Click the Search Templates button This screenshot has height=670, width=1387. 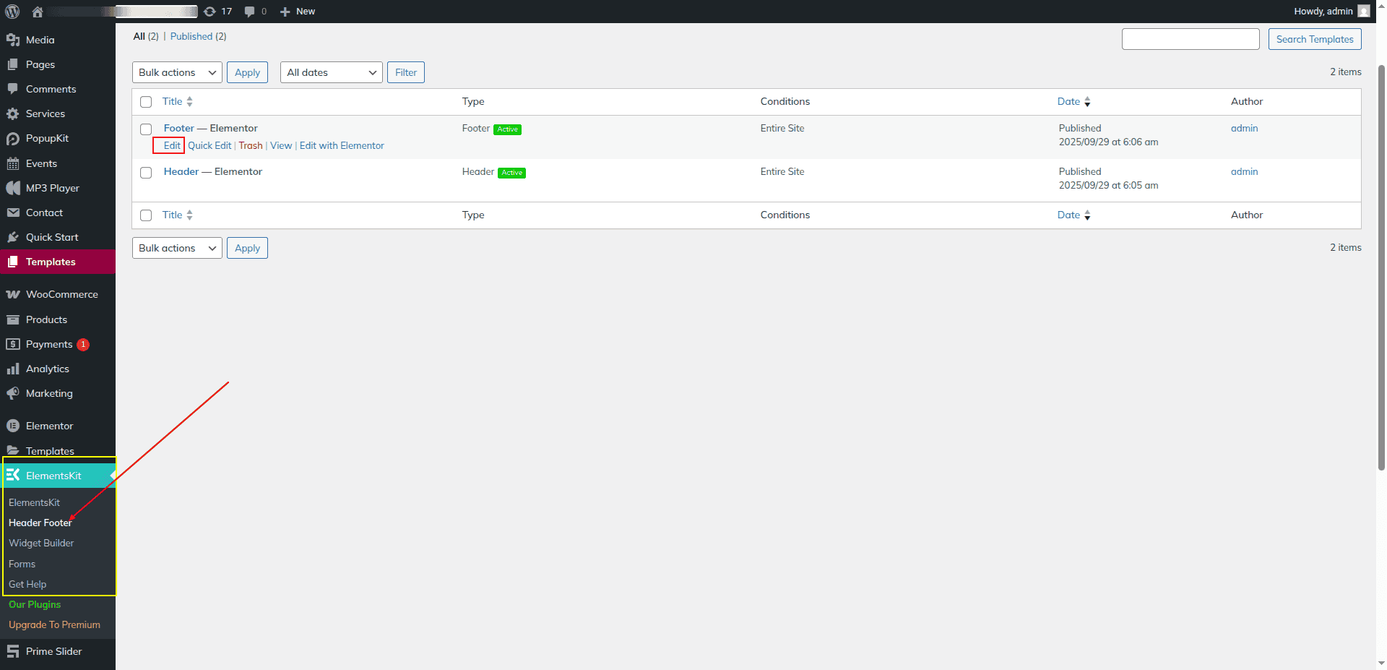pyautogui.click(x=1314, y=40)
